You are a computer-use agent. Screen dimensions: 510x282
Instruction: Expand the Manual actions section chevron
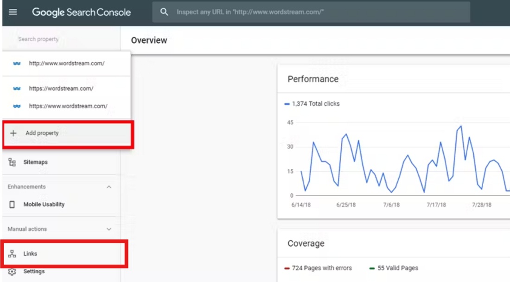tap(109, 229)
